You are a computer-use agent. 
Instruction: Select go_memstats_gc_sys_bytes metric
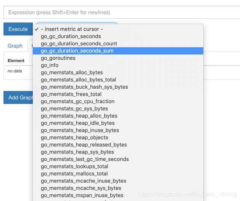coord(118,108)
